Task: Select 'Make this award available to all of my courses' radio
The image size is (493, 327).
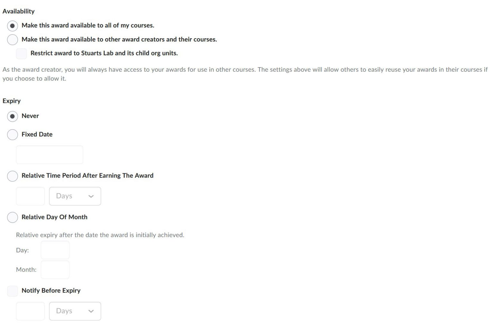Action: (13, 26)
